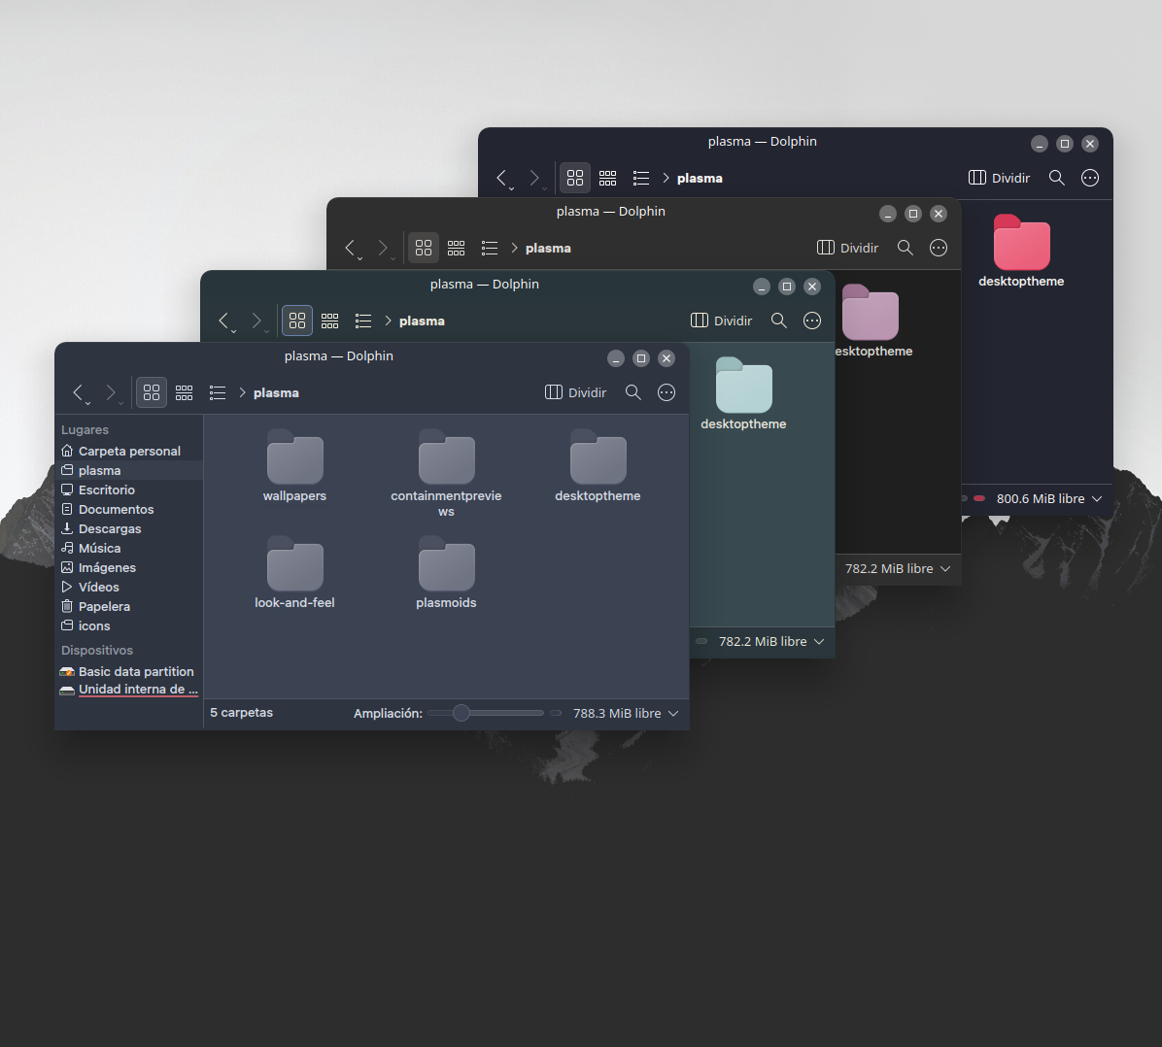Click Dividir in teal Dolphin window

pos(722,321)
